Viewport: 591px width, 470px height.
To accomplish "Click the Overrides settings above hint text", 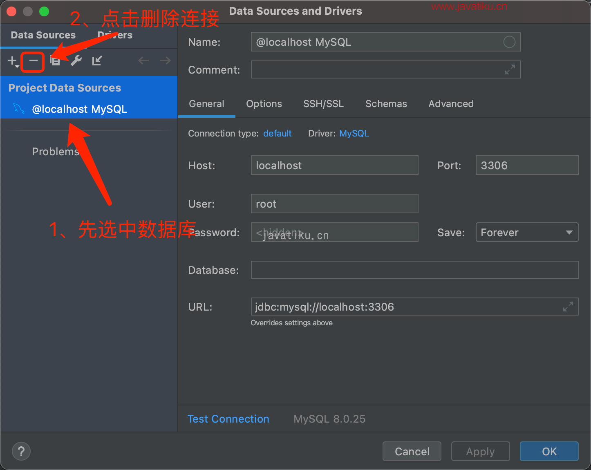I will click(x=291, y=323).
